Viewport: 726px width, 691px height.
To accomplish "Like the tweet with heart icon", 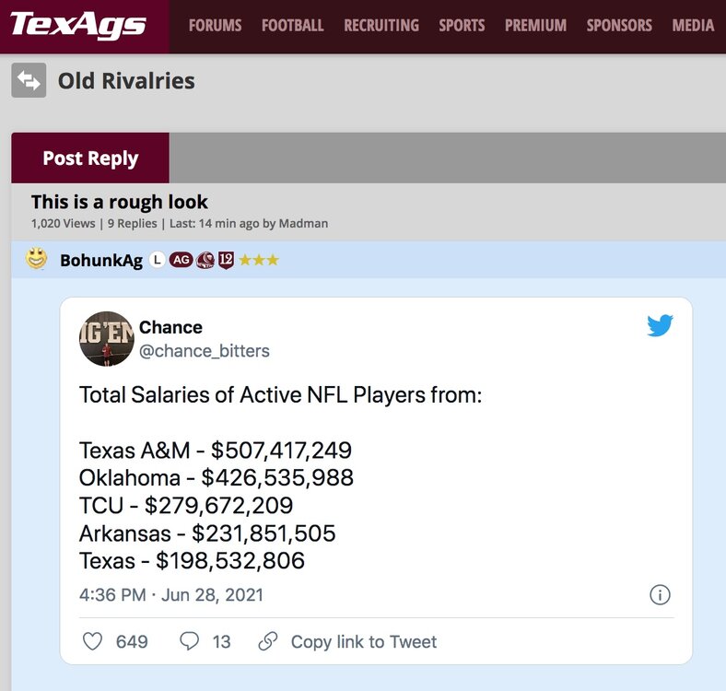I will (93, 641).
